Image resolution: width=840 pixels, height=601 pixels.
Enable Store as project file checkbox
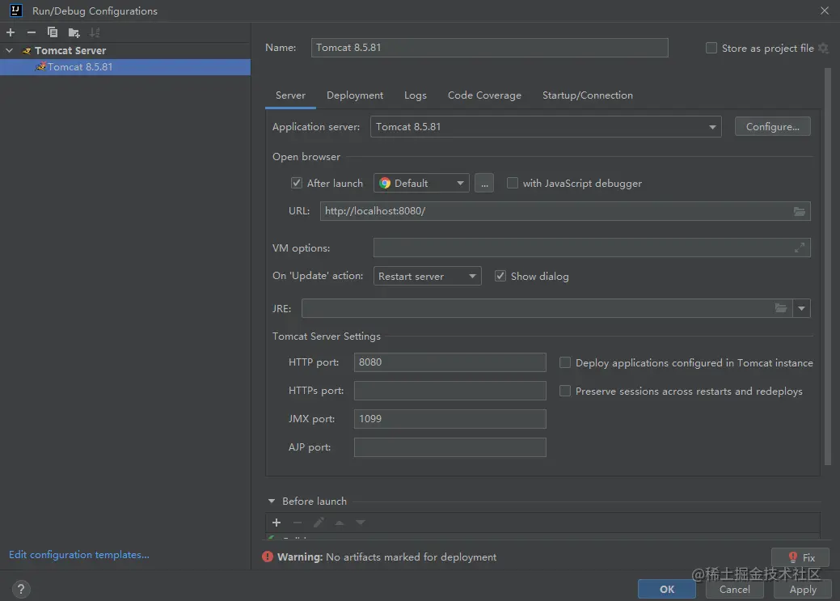[711, 49]
